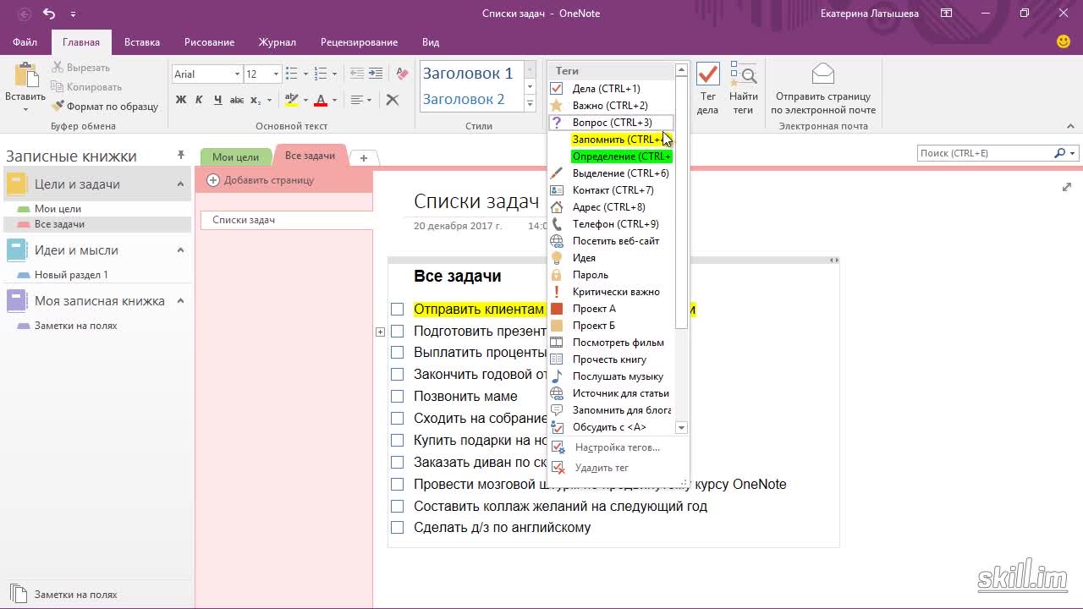The height and width of the screenshot is (609, 1083).
Task: Click the paragraph alignment icon
Action: 357,100
